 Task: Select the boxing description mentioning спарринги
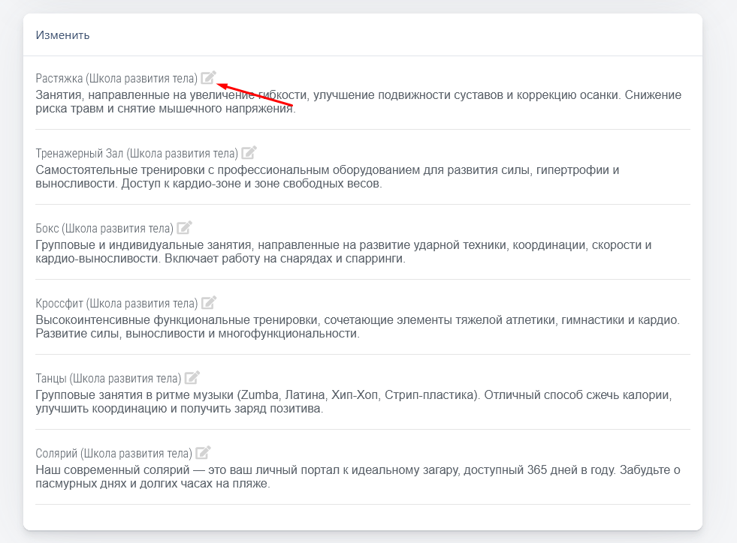[343, 252]
